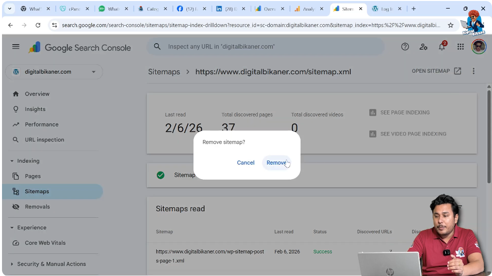
Task: Open a new browser tab
Action: 414,9
